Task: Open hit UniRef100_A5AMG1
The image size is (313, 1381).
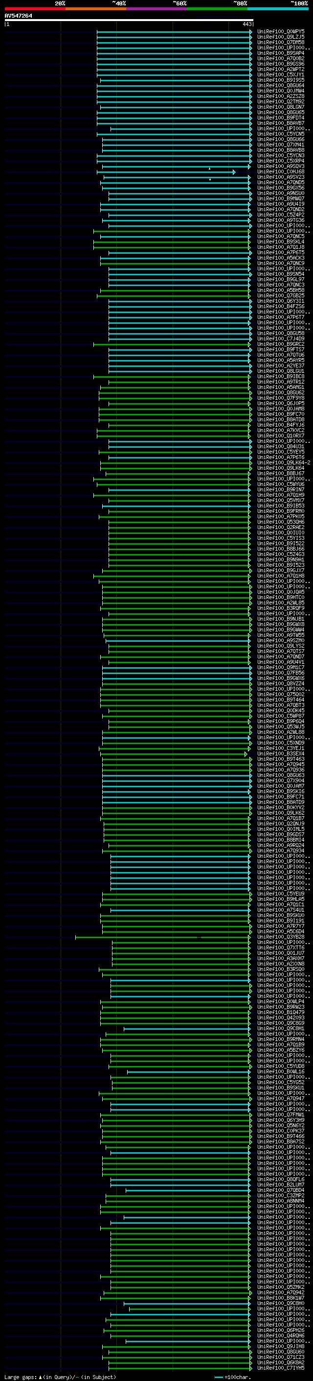Action: (281, 387)
